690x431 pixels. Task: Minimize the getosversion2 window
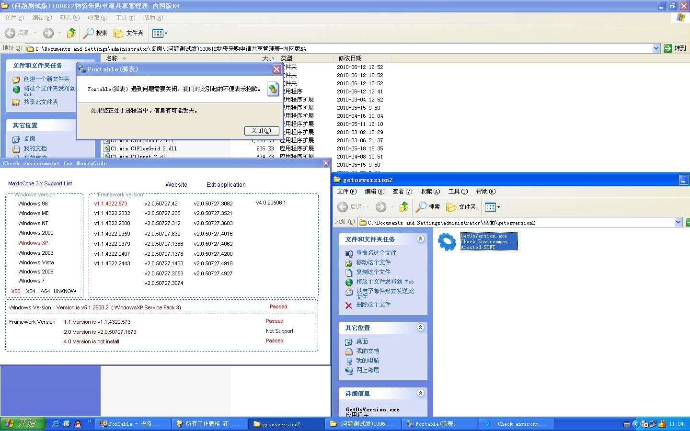683,180
